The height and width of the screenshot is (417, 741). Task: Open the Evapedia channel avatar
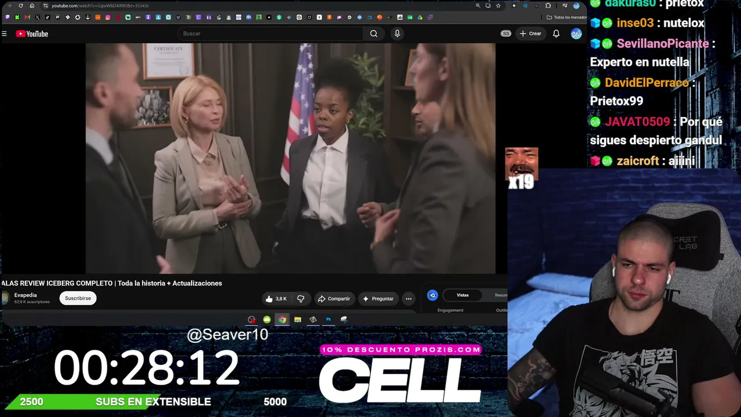(x=5, y=298)
